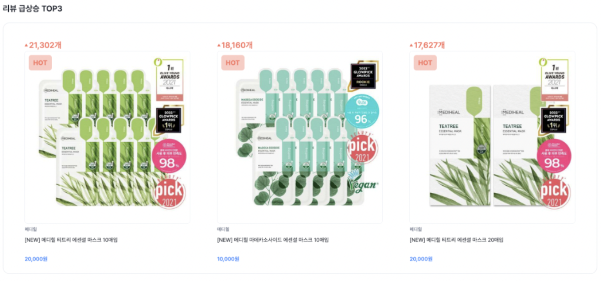The height and width of the screenshot is (281, 601).
Task: Open the Teatree mask 10-pack product image
Action: point(108,137)
